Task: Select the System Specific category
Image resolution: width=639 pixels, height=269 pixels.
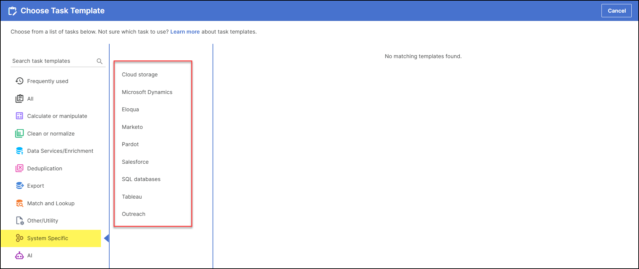Action: [x=51, y=238]
